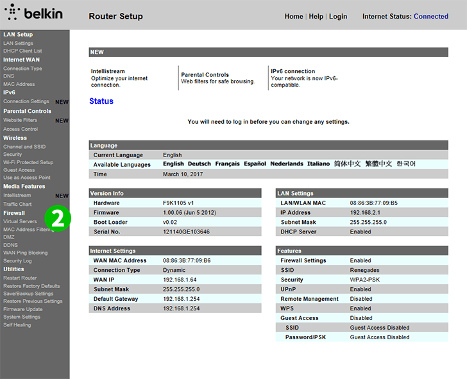467x379 pixels.
Task: Open Save/Backup Settings
Action: tap(28, 294)
